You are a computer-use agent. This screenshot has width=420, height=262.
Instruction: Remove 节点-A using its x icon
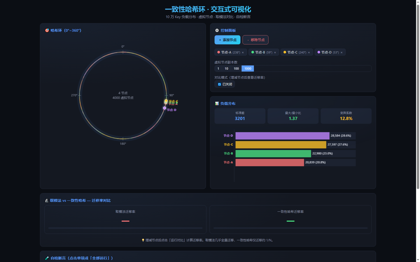243,52
